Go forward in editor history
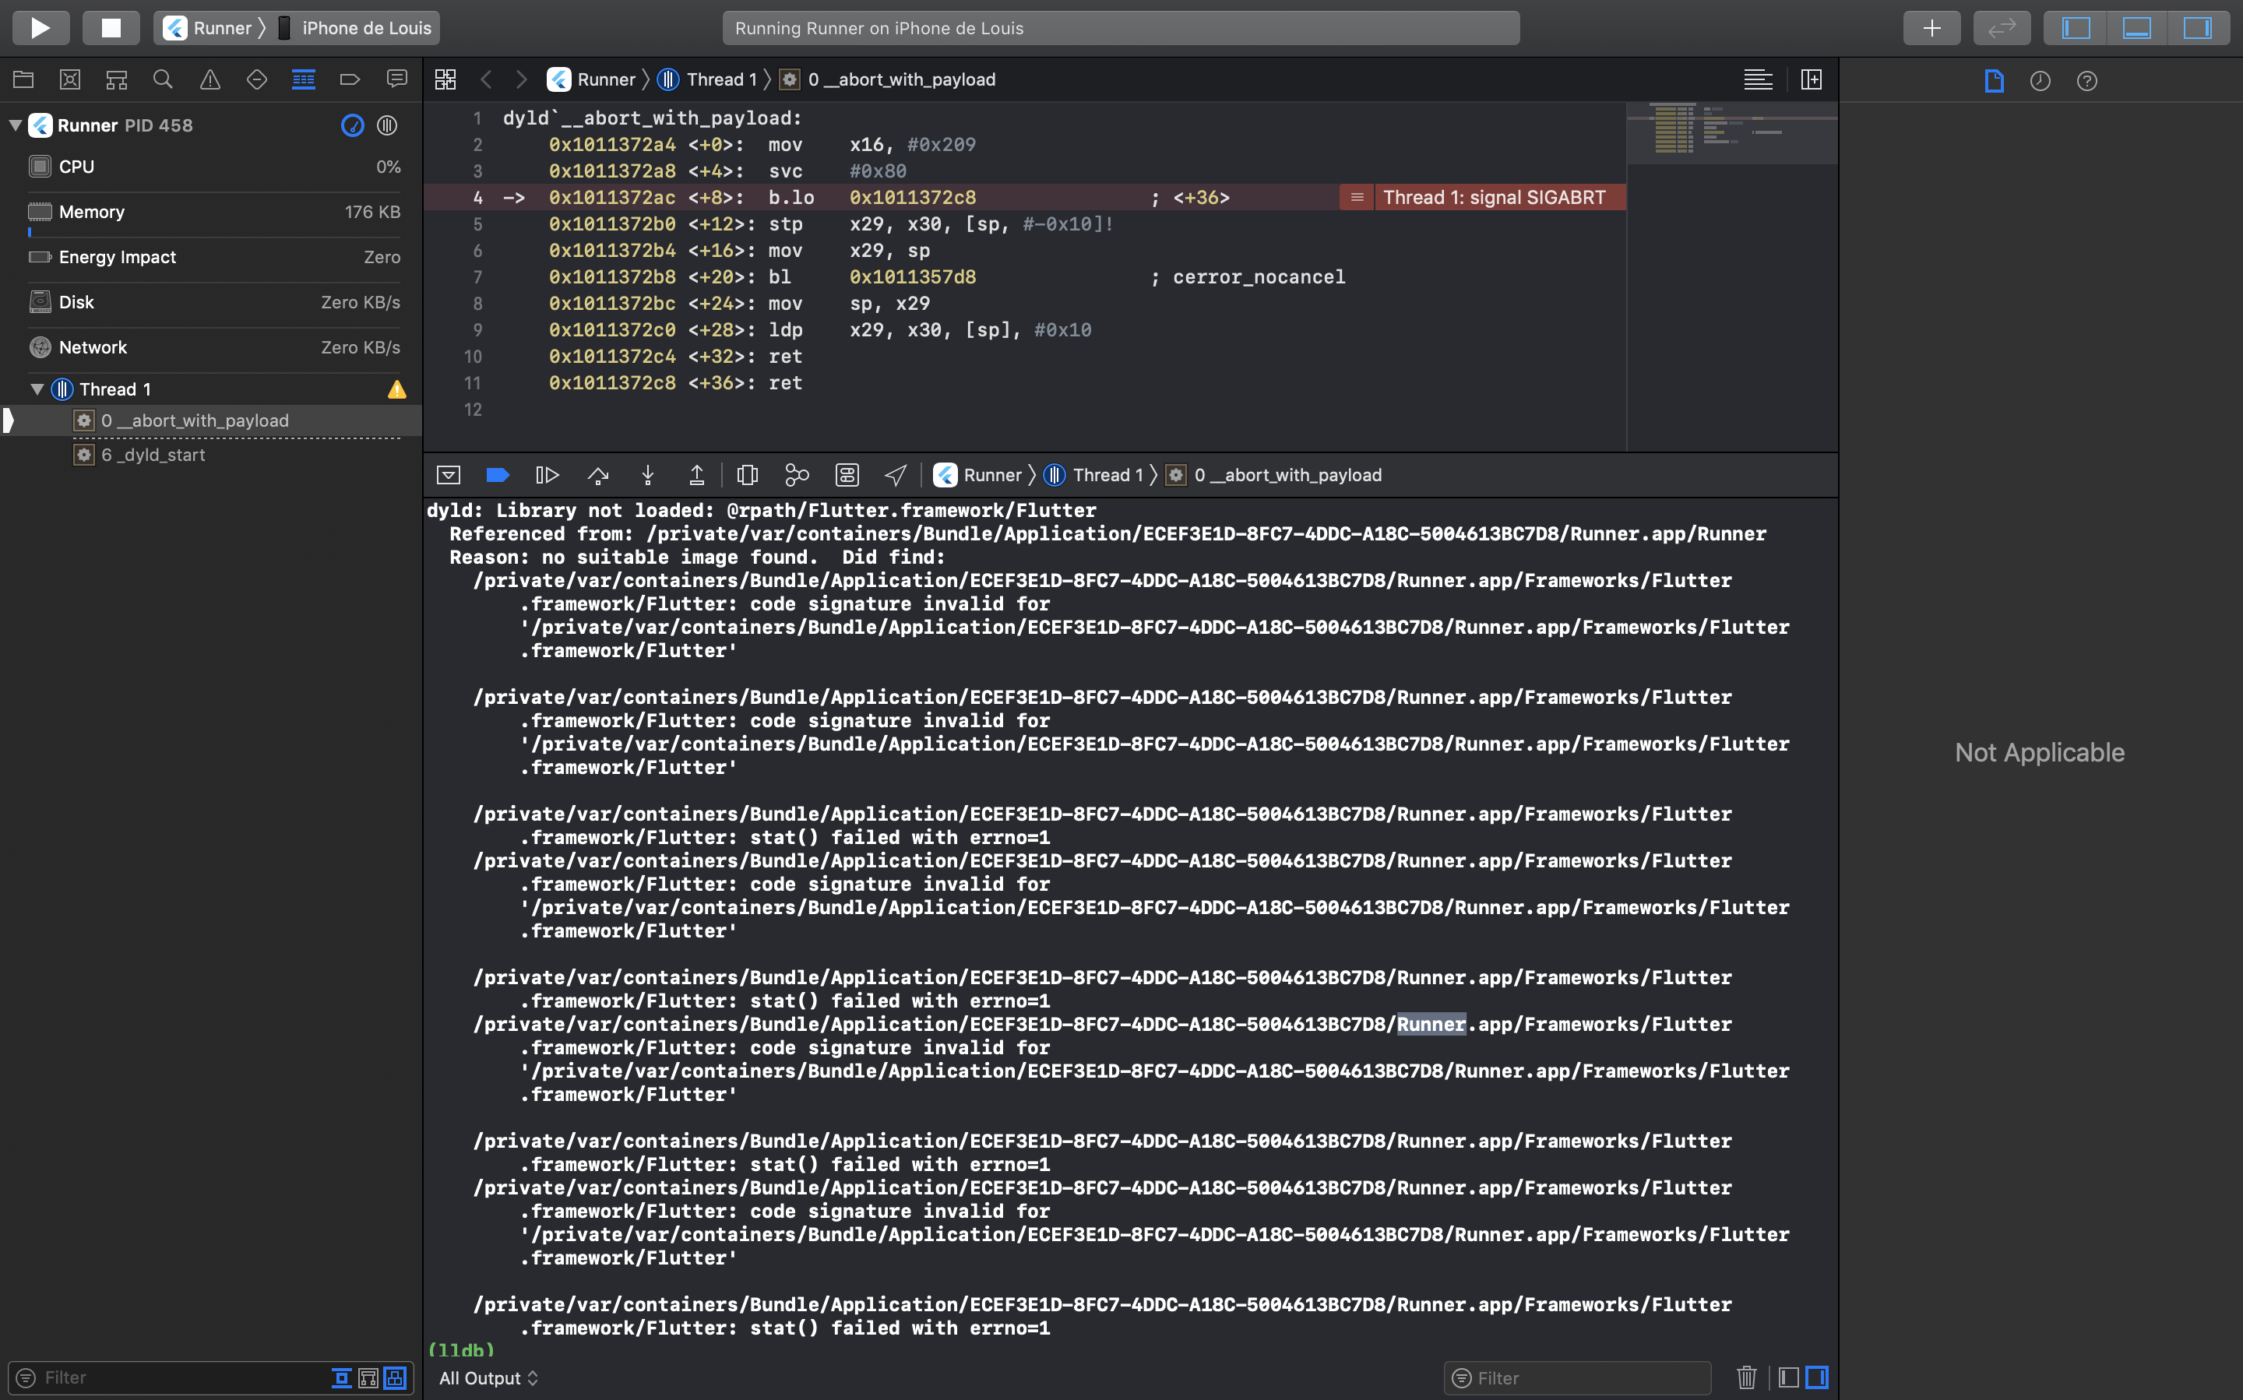Screen dimensions: 2243x1400 tap(521, 79)
